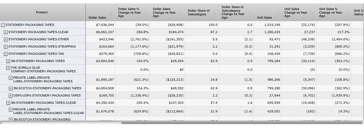Screen dimensions: 364x128
Task: Open filter menu for Dollar Sales column
Action: coord(111,13)
